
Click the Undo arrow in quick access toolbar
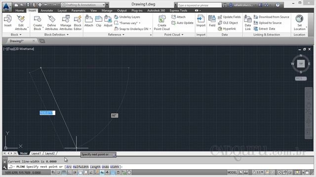click(x=46, y=5)
